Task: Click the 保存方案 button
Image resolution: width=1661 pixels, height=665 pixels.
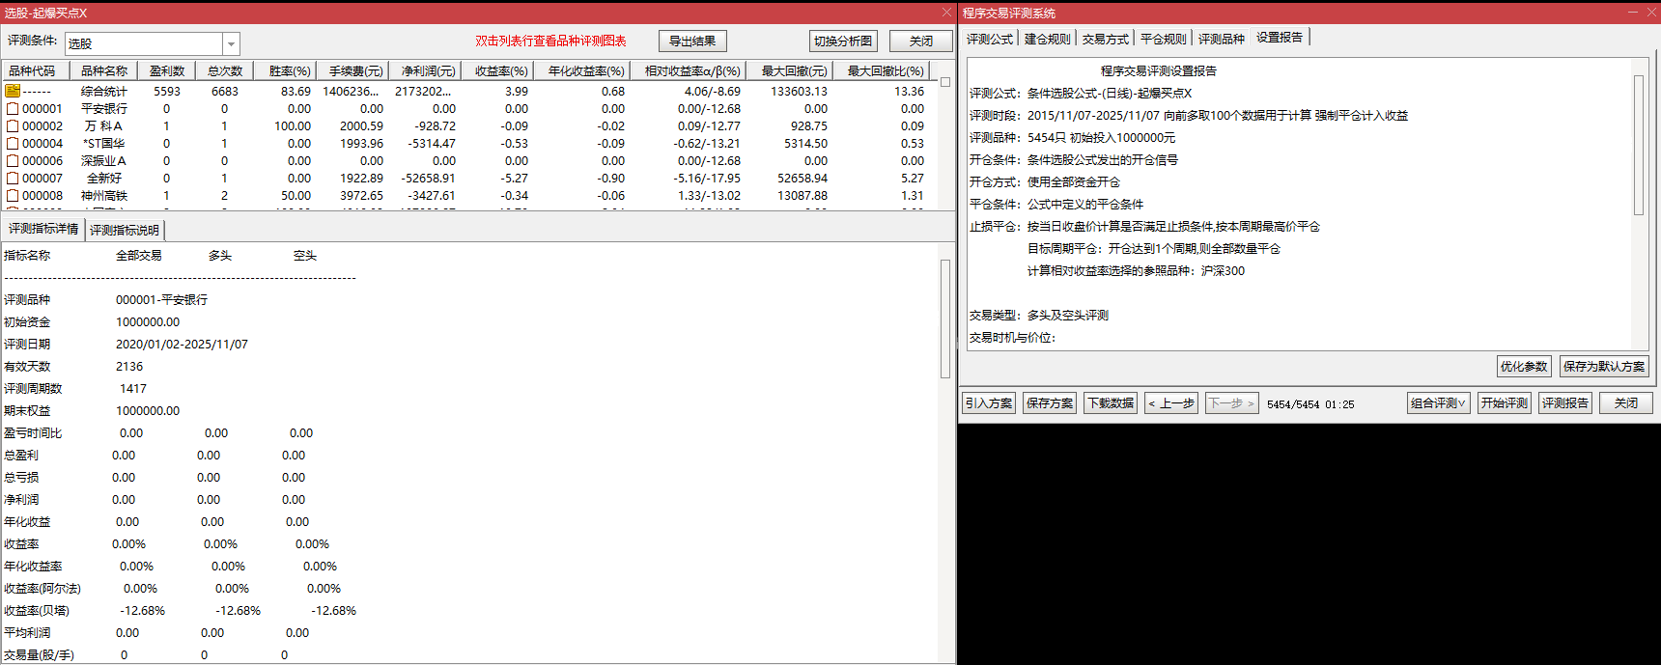Action: (1050, 403)
